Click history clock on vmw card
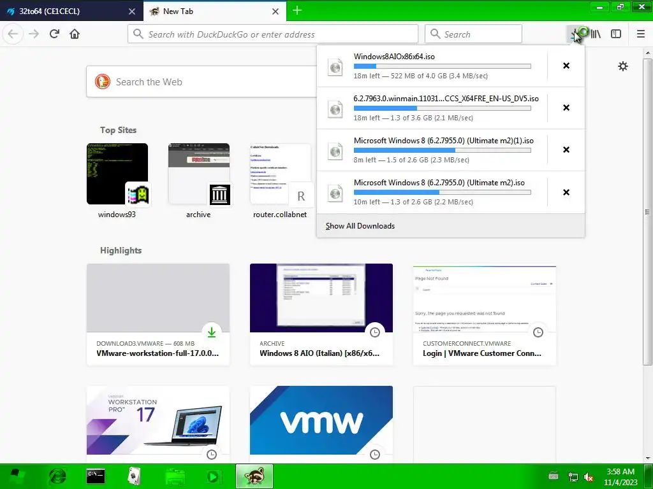 [375, 454]
